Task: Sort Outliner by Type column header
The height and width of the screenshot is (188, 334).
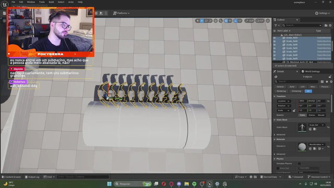Action: point(323,31)
